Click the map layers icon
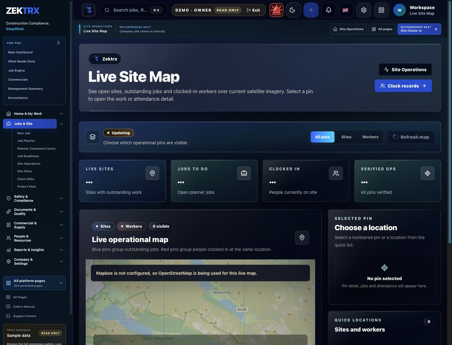 [93, 137]
